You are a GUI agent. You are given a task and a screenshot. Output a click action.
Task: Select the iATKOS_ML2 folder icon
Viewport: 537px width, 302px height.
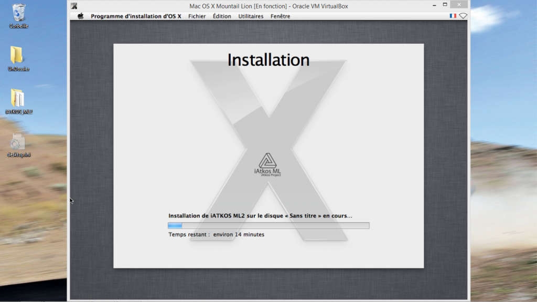click(x=18, y=98)
